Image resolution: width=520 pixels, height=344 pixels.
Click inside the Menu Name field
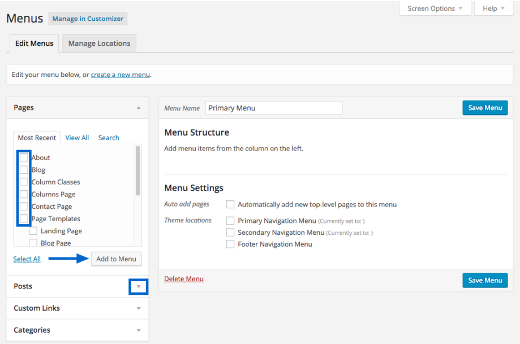[273, 108]
